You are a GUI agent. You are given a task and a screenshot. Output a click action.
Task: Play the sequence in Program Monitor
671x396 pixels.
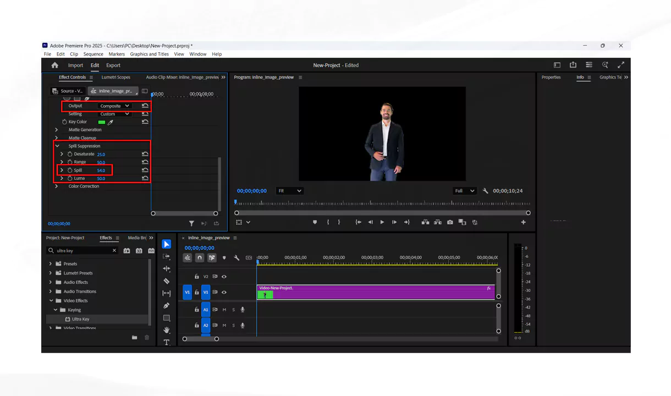382,222
